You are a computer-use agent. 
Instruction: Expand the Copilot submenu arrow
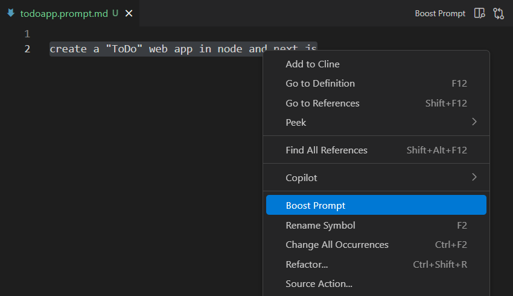[474, 177]
